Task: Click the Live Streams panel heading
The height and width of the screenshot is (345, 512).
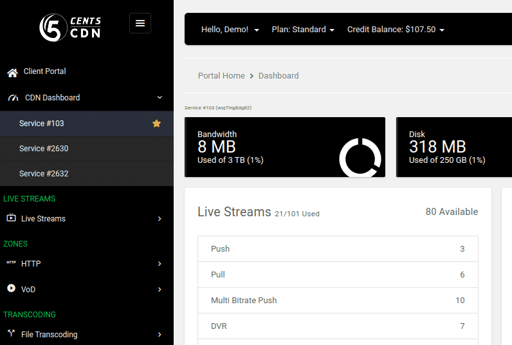Action: (x=234, y=212)
